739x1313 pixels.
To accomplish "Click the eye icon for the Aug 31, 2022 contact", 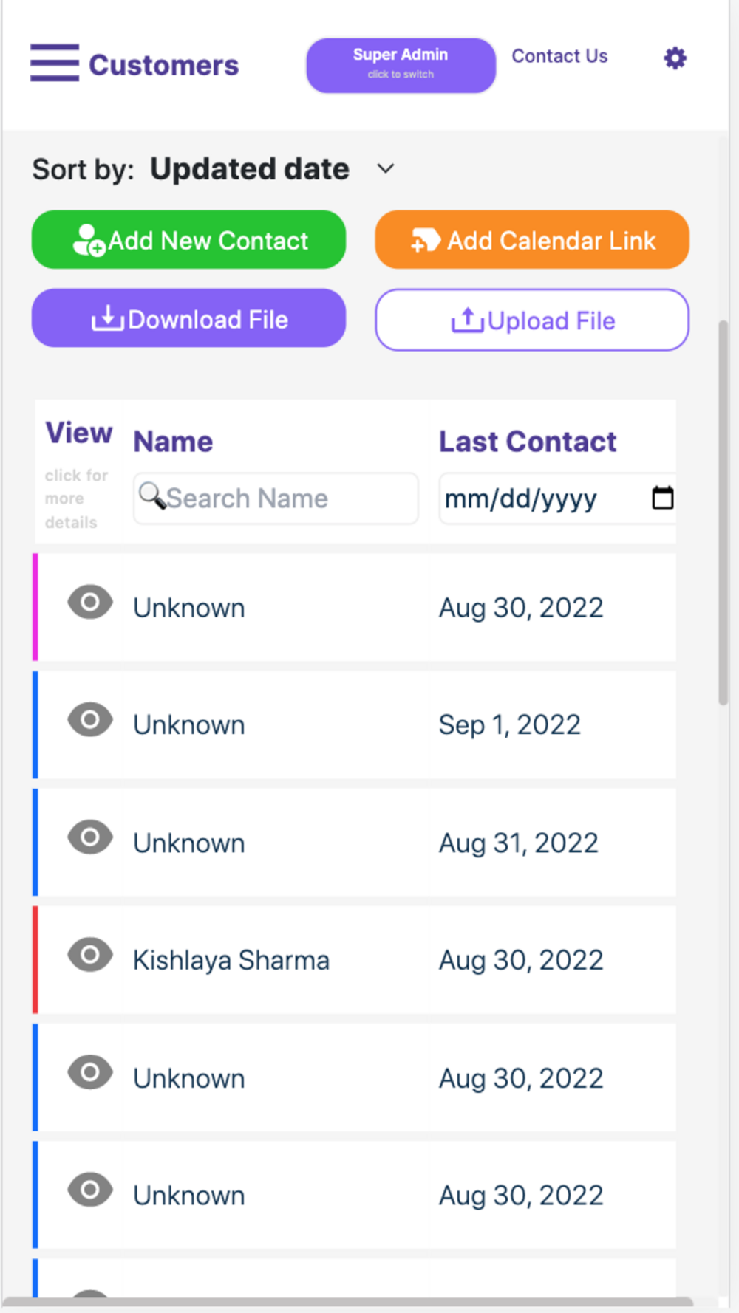I will point(90,837).
